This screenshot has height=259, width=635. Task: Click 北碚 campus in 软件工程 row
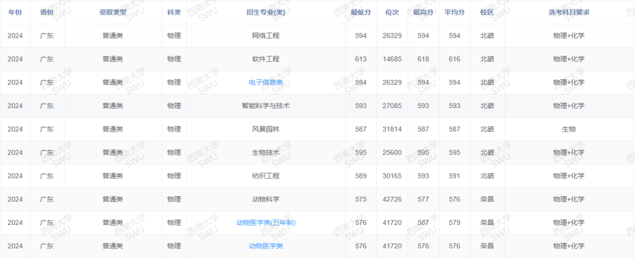487,59
